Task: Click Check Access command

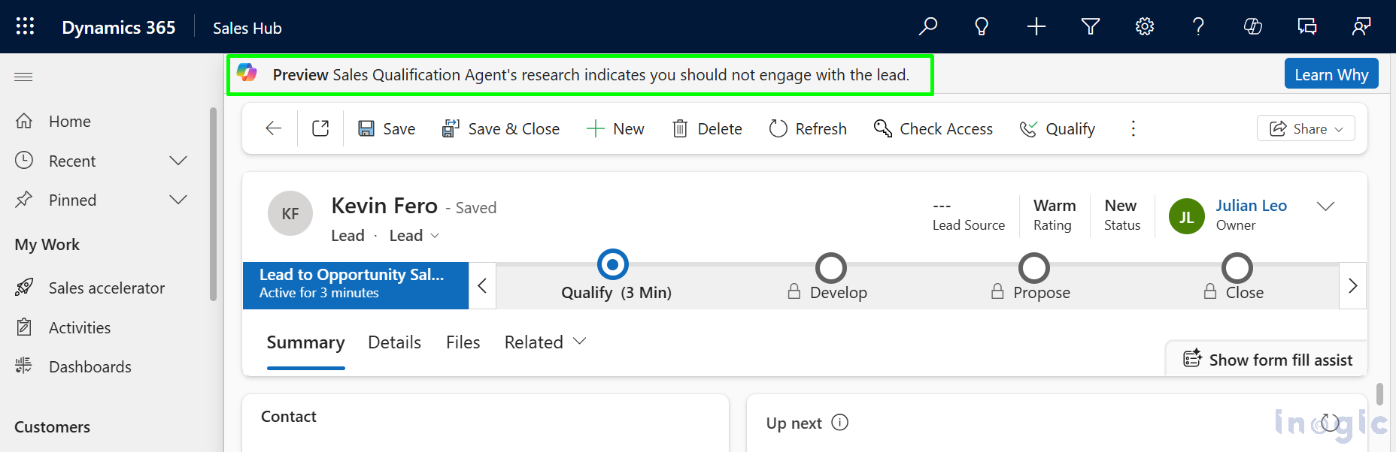Action: click(933, 128)
